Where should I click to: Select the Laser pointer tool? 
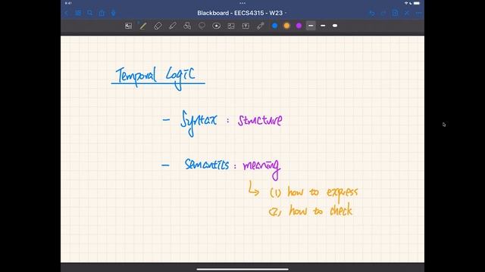261,26
